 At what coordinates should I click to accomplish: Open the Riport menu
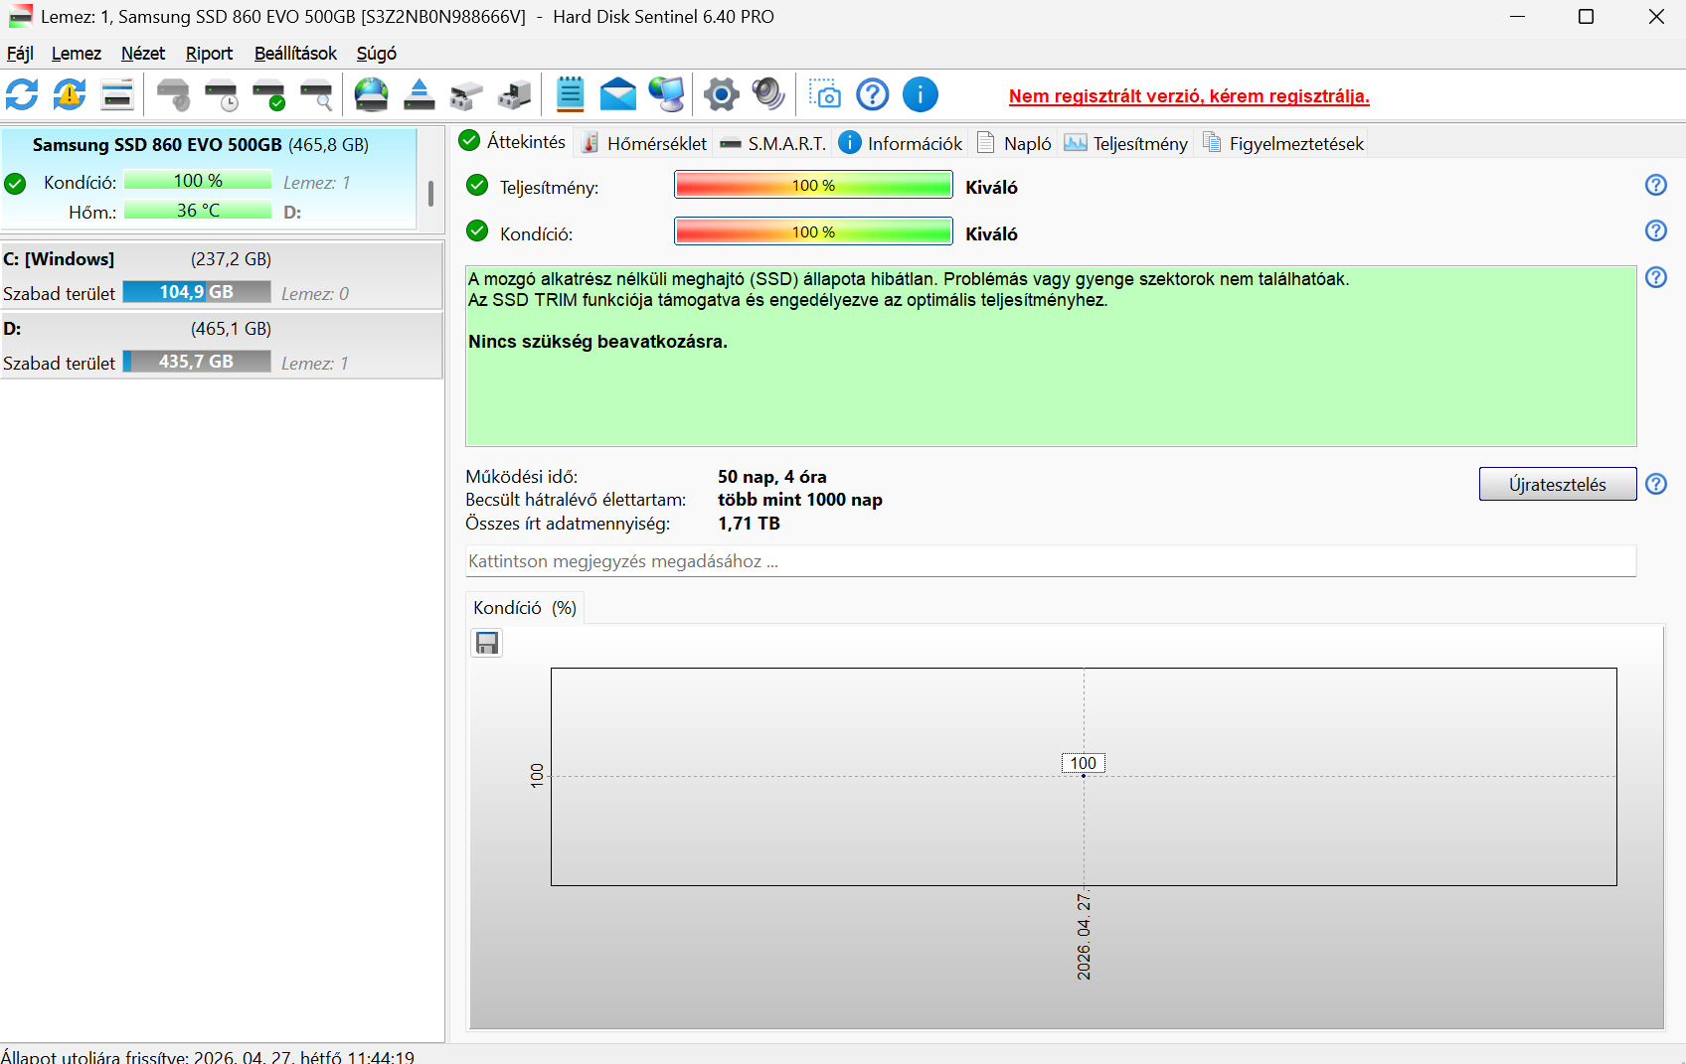tap(209, 54)
